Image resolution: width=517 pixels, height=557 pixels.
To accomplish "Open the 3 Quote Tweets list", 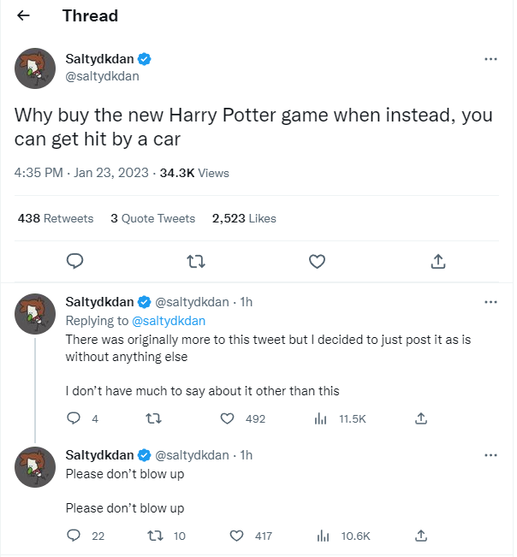I will (152, 218).
